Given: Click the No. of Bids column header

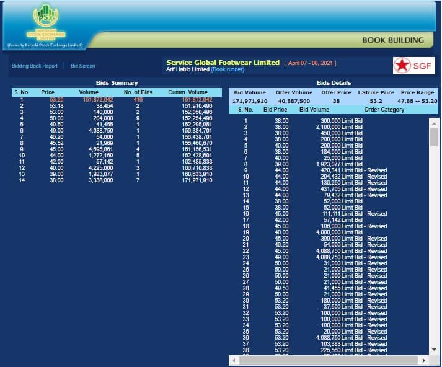Looking at the screenshot, I should 137,92.
